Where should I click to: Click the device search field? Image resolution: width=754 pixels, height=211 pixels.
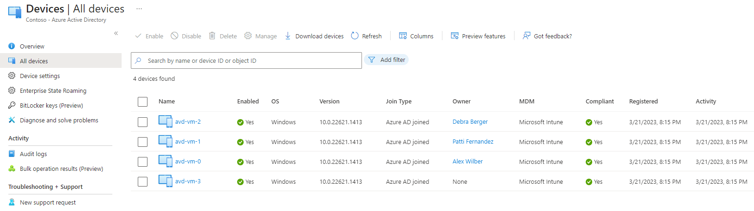coord(246,60)
